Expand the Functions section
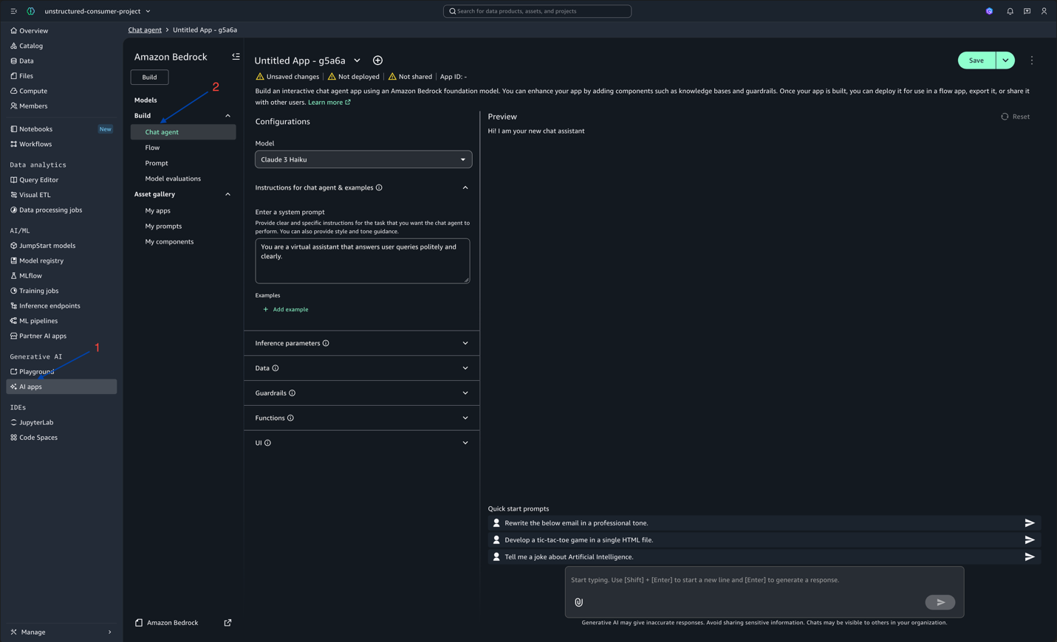Image resolution: width=1057 pixels, height=642 pixels. (x=465, y=418)
